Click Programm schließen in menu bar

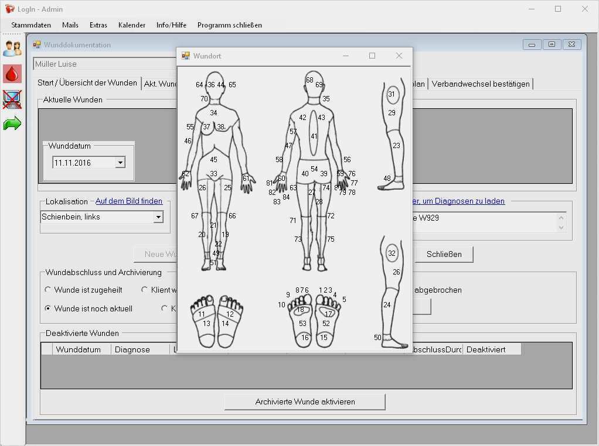(230, 25)
